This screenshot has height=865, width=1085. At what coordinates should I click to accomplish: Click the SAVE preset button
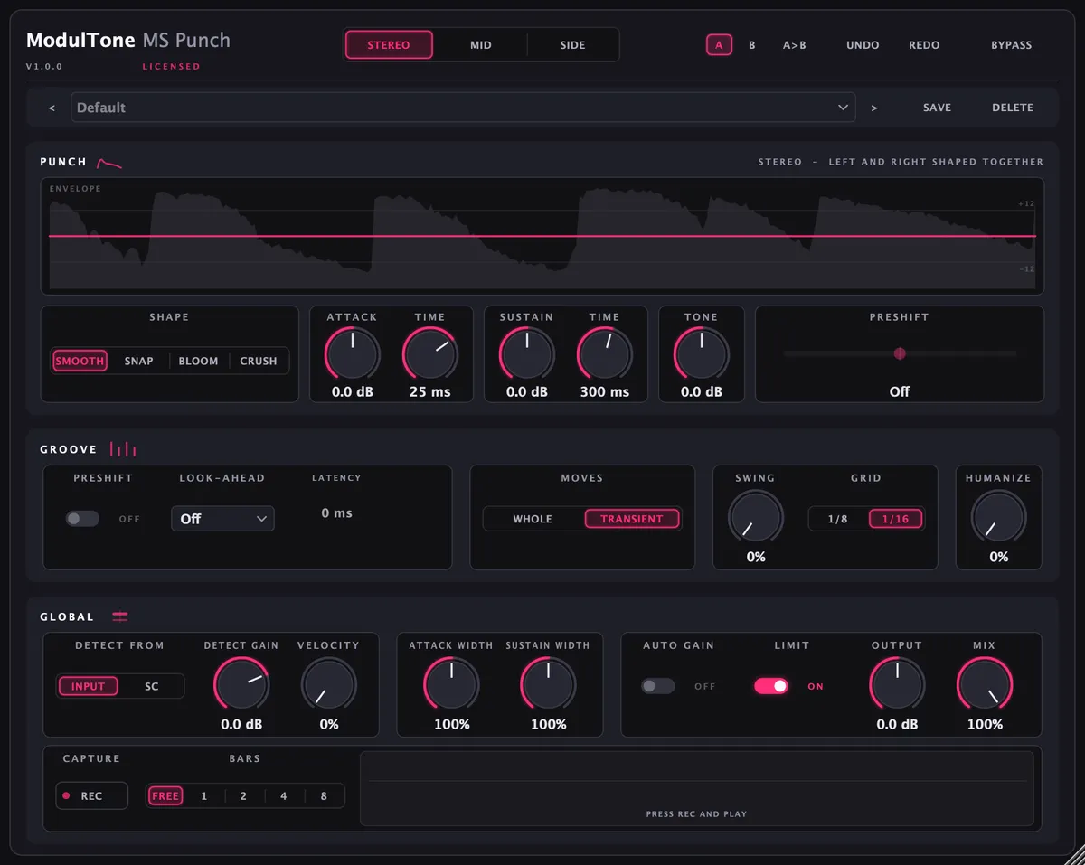937,108
